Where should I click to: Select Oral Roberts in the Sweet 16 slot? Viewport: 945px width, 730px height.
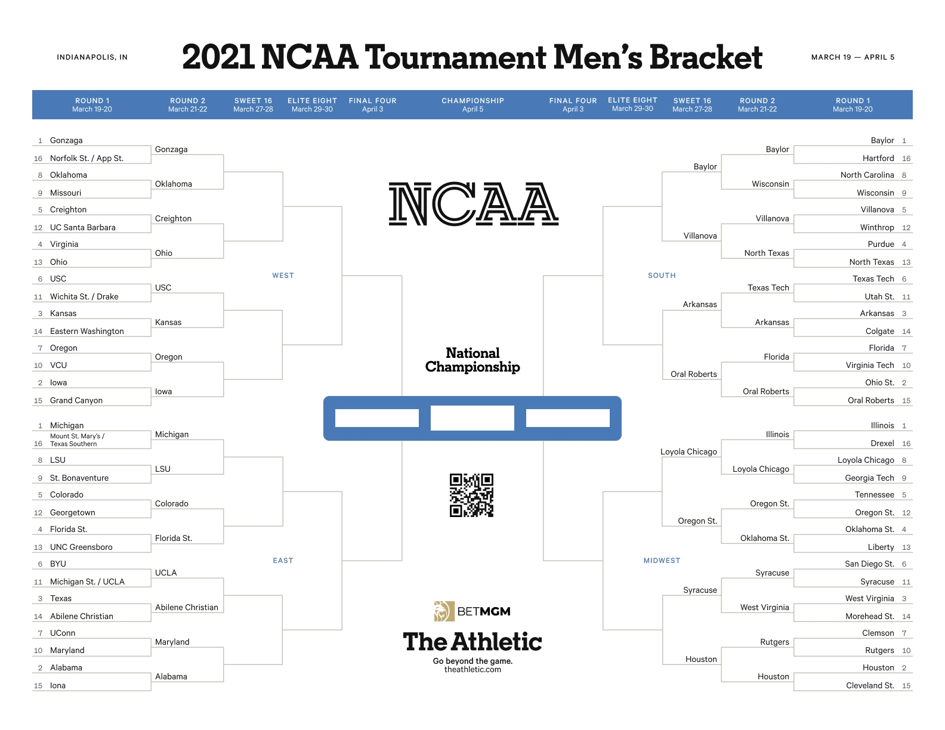pos(694,375)
